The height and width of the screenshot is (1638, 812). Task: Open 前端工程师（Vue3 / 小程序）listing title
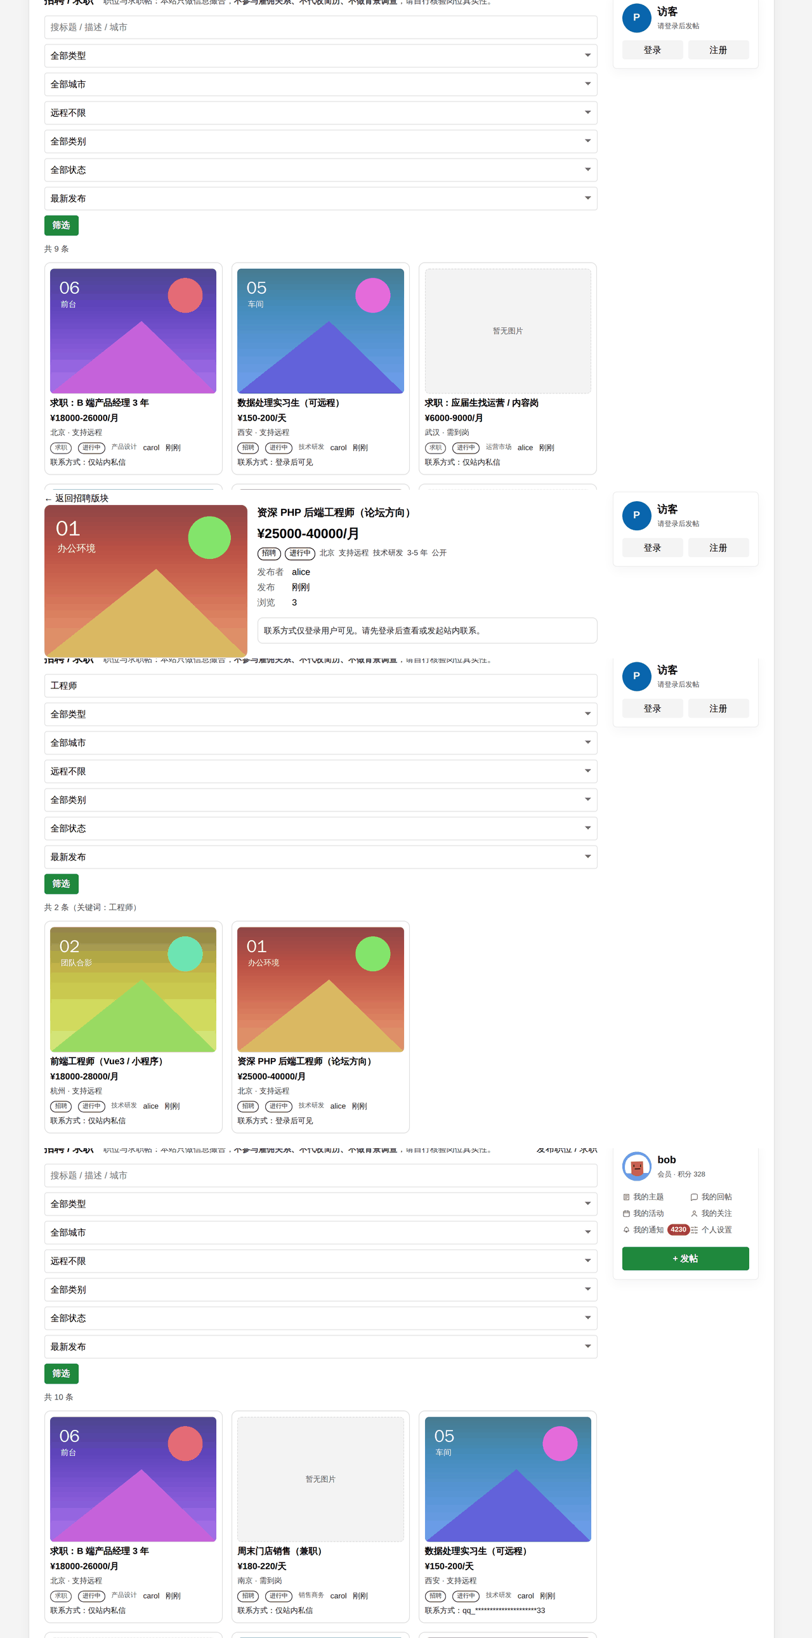click(x=108, y=1061)
